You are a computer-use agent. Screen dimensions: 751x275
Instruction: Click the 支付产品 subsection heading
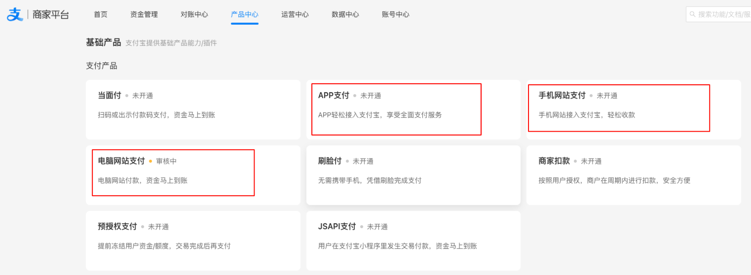point(102,66)
